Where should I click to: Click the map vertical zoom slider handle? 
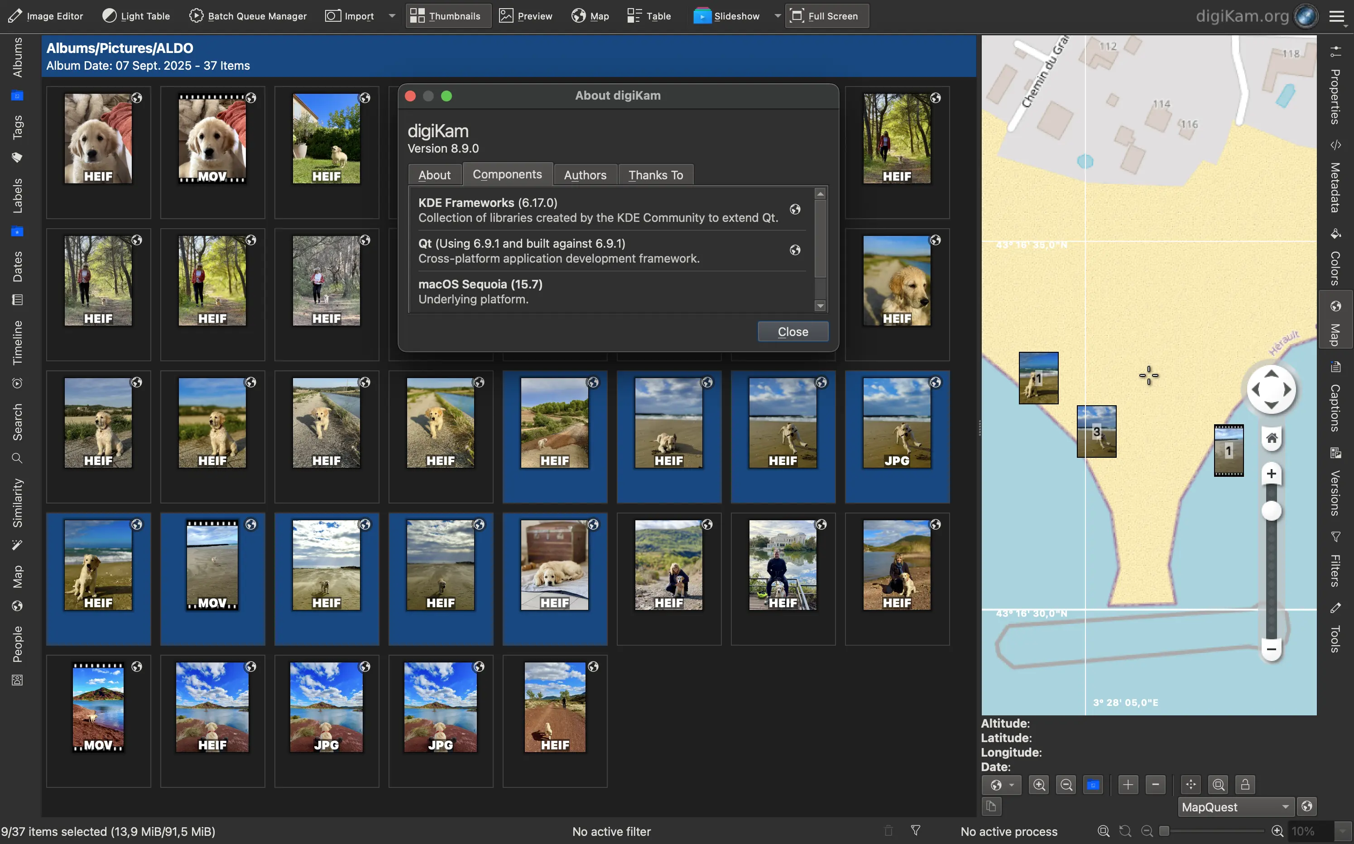click(1272, 511)
